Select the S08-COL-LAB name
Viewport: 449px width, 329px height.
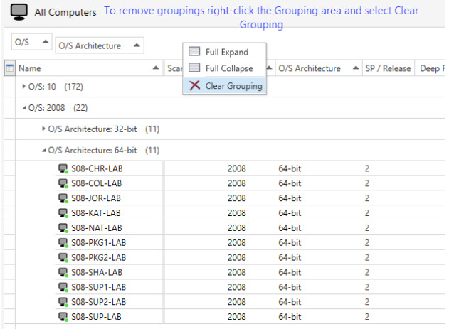(97, 183)
